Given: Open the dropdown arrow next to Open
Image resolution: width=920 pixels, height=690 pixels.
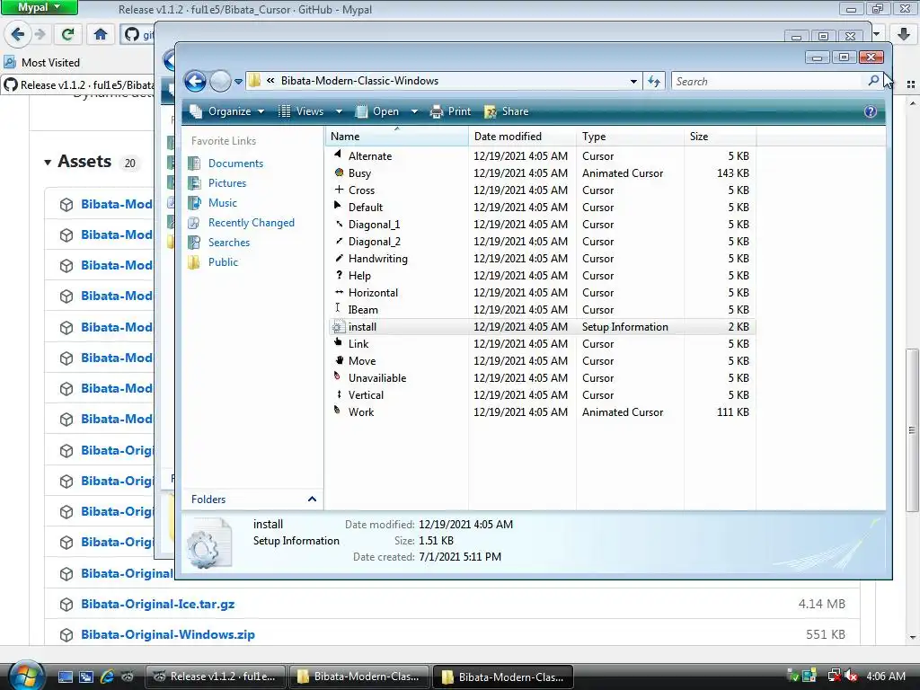Looking at the screenshot, I should tap(414, 111).
